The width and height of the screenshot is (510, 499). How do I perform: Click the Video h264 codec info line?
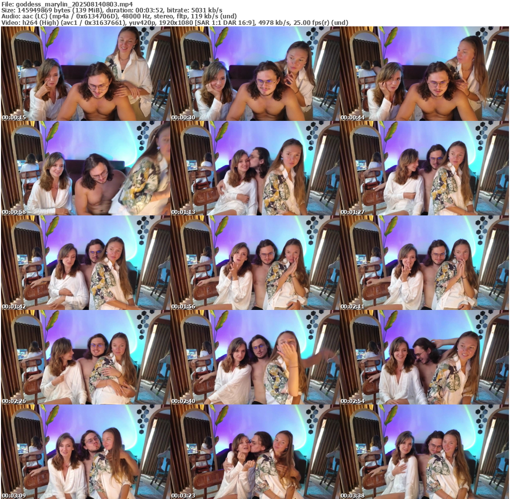tap(175, 22)
